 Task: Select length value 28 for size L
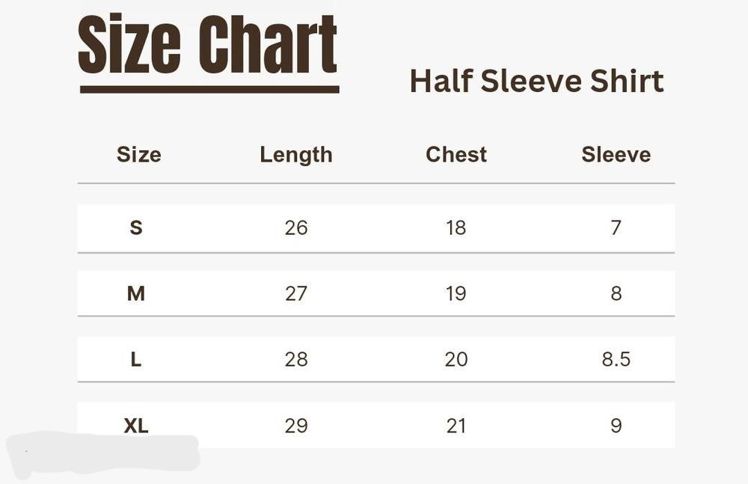click(x=296, y=360)
